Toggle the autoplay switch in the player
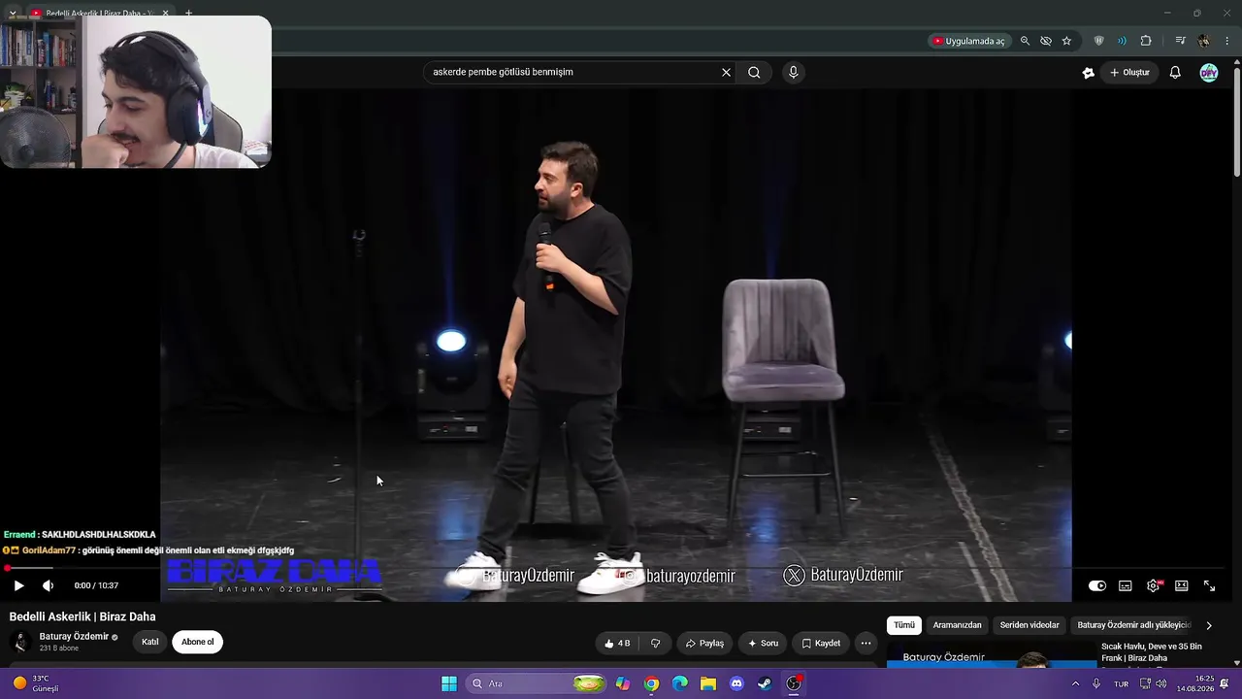This screenshot has width=1242, height=699. [x=1097, y=585]
